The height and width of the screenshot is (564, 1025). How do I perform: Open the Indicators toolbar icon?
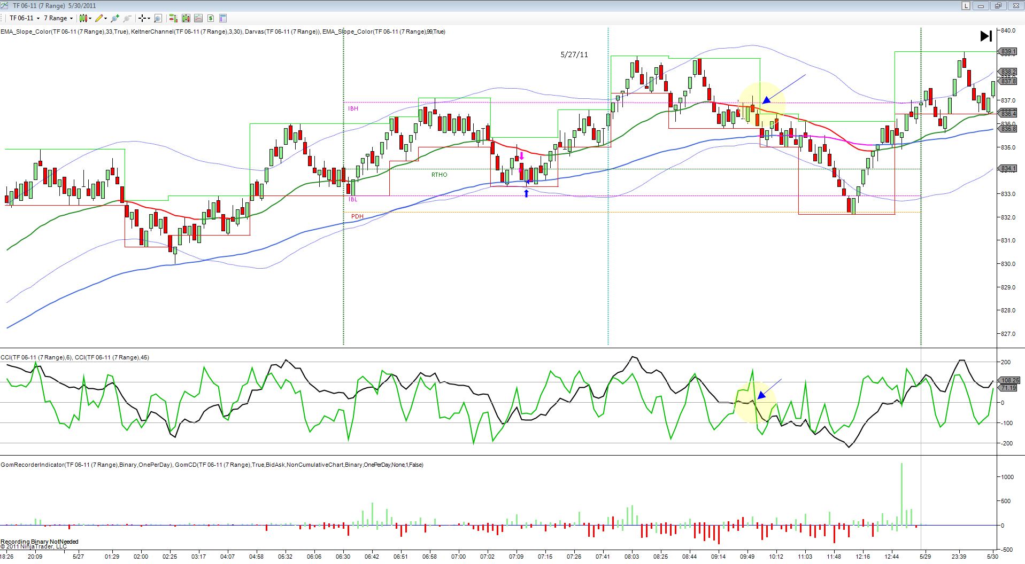coord(186,18)
